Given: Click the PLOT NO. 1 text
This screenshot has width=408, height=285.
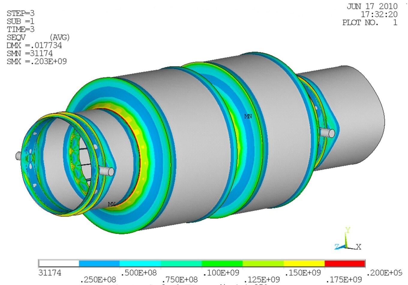Looking at the screenshot, I should (x=370, y=22).
